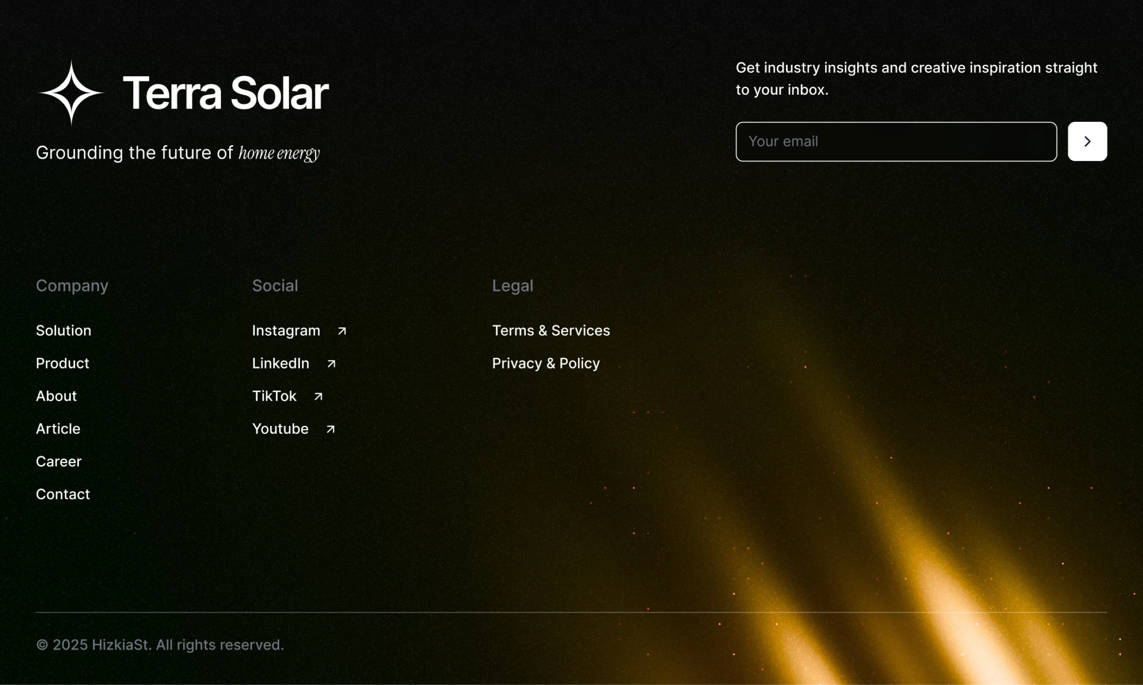The image size is (1143, 685).
Task: Visit the Article link
Action: click(58, 429)
